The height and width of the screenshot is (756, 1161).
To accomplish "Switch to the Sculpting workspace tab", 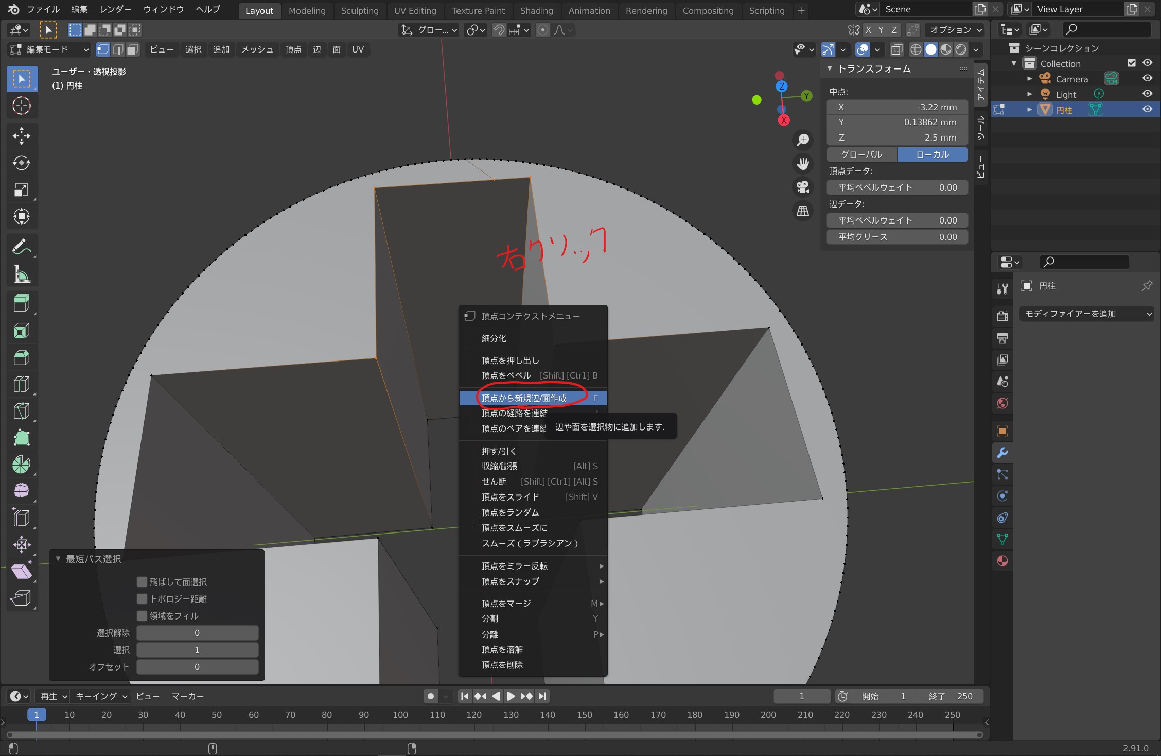I will [x=359, y=10].
